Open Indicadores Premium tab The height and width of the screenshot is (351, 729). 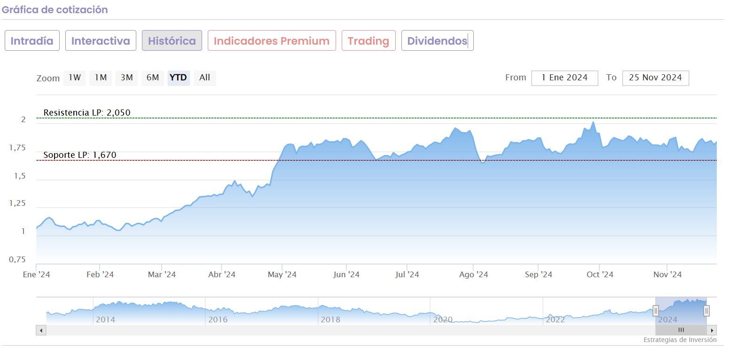point(272,41)
